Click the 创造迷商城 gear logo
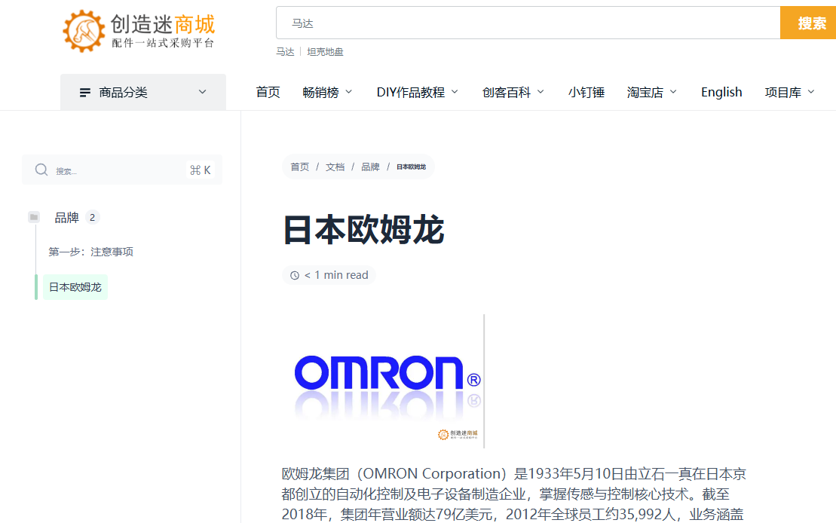The height and width of the screenshot is (523, 836). click(x=84, y=31)
